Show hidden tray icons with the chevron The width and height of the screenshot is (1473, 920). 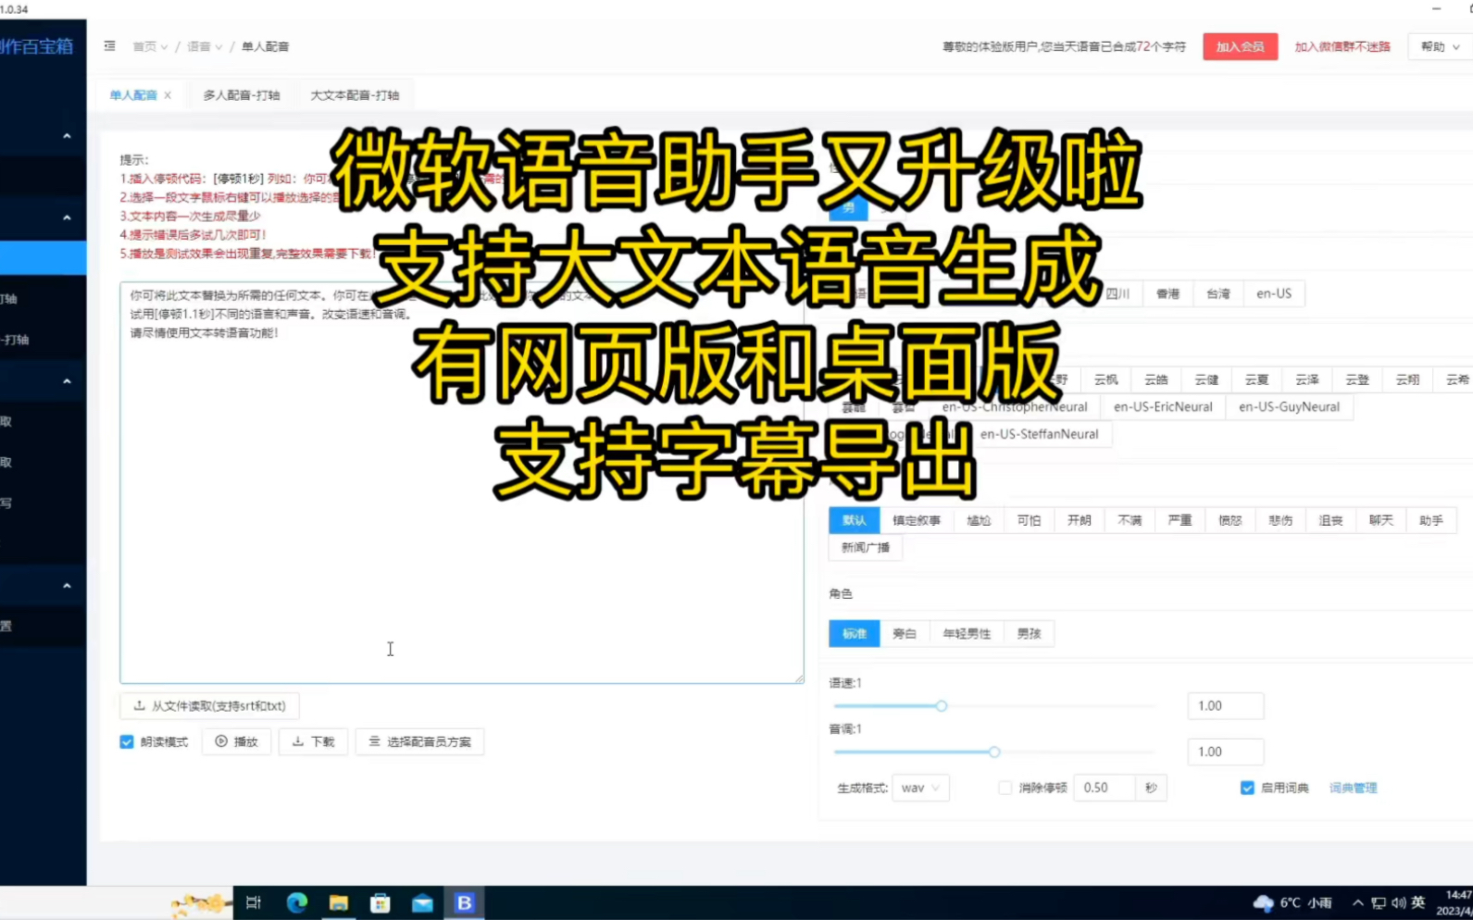pyautogui.click(x=1357, y=902)
